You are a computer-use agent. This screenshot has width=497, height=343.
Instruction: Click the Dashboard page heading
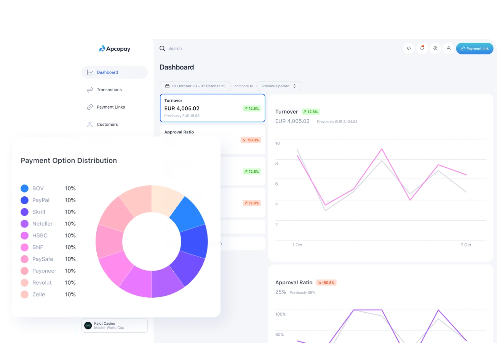177,67
